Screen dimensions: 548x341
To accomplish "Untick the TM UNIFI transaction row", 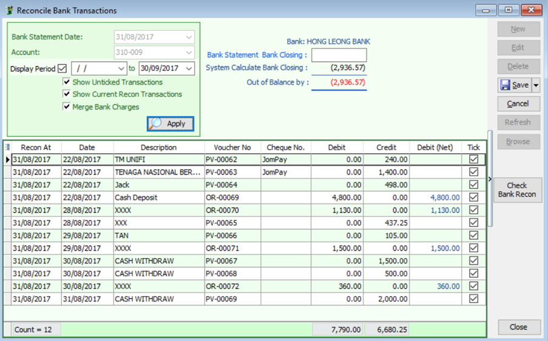I will coord(473,159).
